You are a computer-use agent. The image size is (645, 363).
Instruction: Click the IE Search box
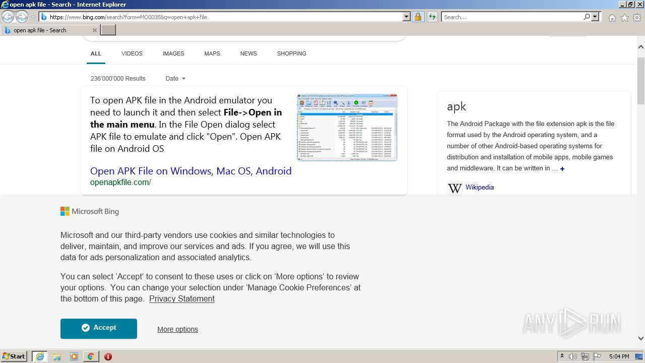512,17
